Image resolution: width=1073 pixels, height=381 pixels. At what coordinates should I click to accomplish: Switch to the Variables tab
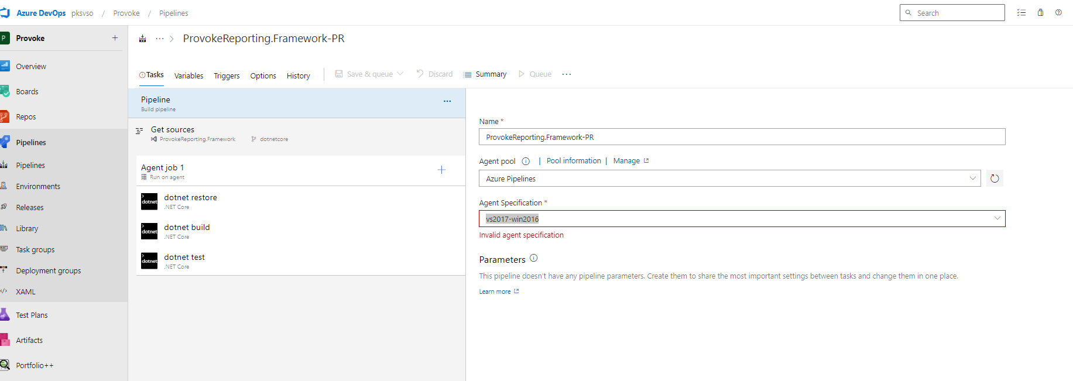188,75
